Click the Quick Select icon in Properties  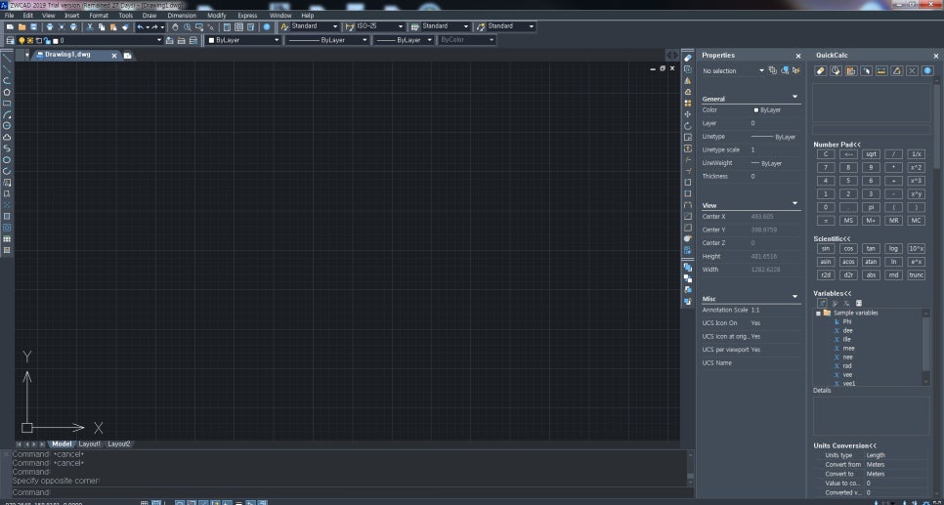point(796,70)
